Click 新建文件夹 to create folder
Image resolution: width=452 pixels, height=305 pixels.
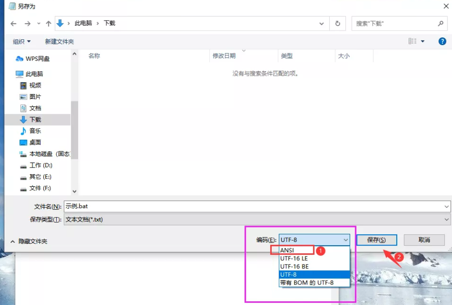click(59, 42)
